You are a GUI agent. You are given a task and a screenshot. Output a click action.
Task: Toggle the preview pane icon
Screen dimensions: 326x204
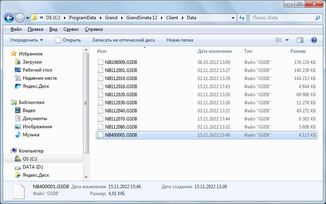pos(300,40)
